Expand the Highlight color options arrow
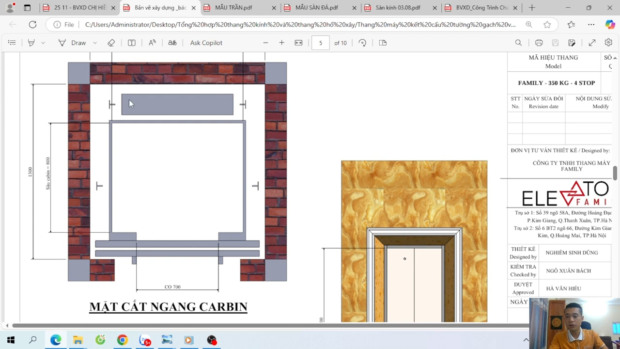Screen dimensions: 620x349 43,43
